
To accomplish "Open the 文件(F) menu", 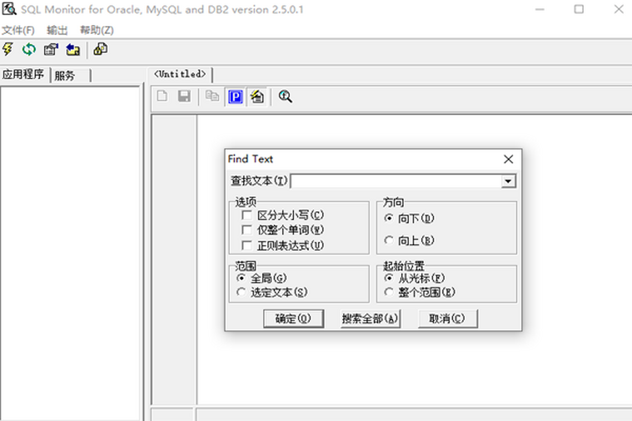I will [18, 30].
